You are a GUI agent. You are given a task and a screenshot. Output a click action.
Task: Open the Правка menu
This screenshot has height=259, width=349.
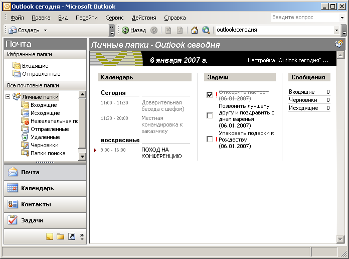pos(41,18)
